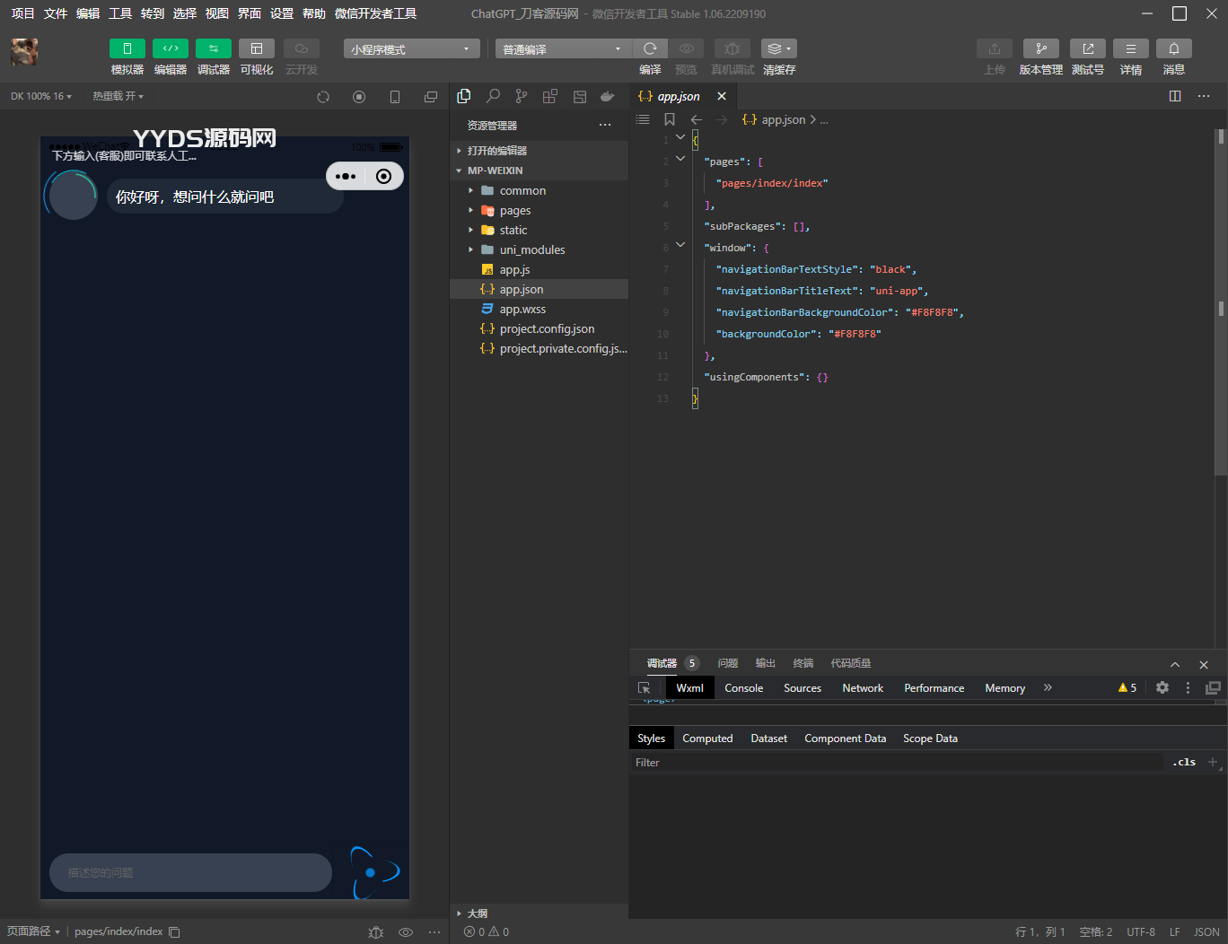Click the split editor icon
This screenshot has width=1228, height=944.
pyautogui.click(x=1175, y=96)
